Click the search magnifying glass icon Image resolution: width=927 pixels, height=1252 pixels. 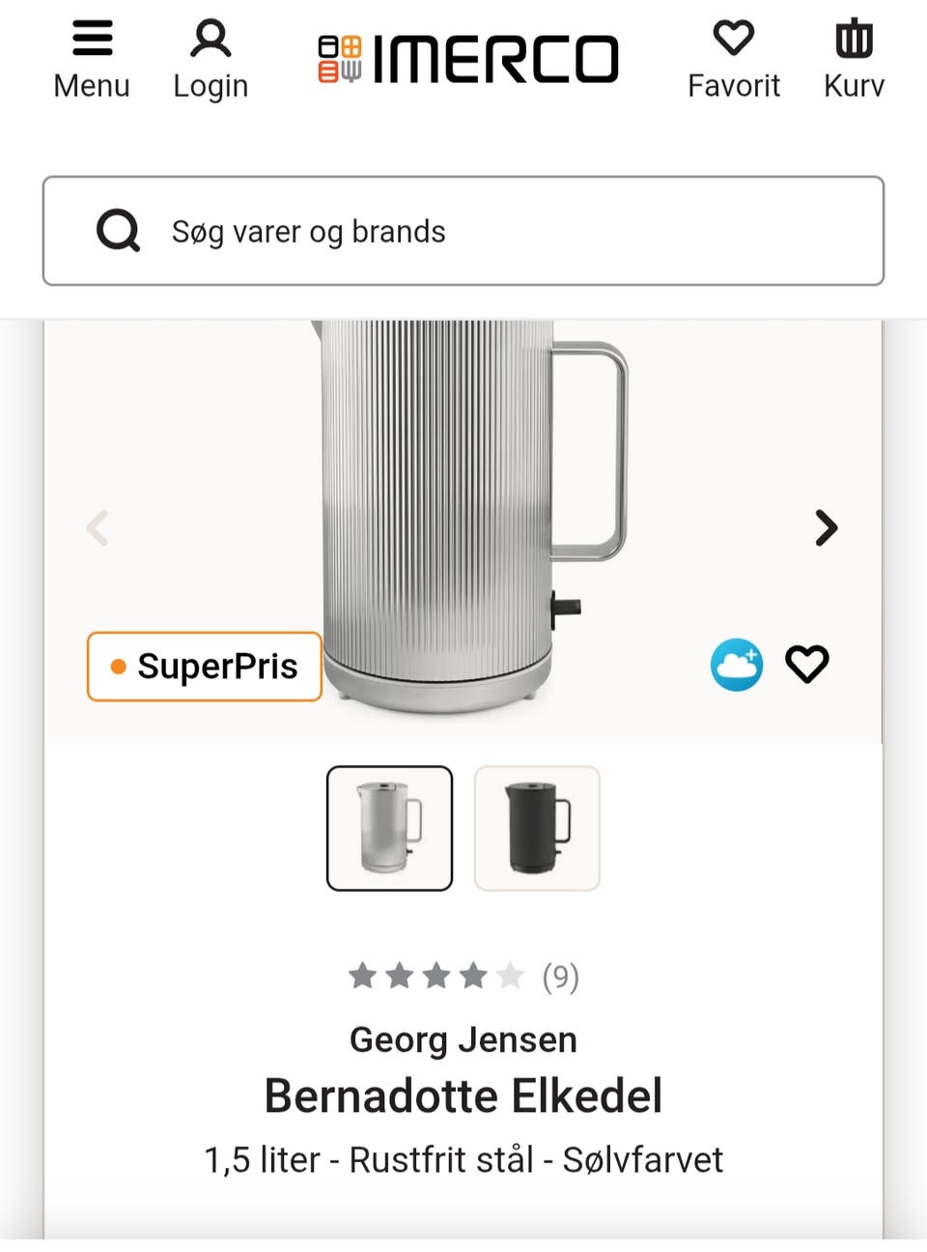point(119,232)
